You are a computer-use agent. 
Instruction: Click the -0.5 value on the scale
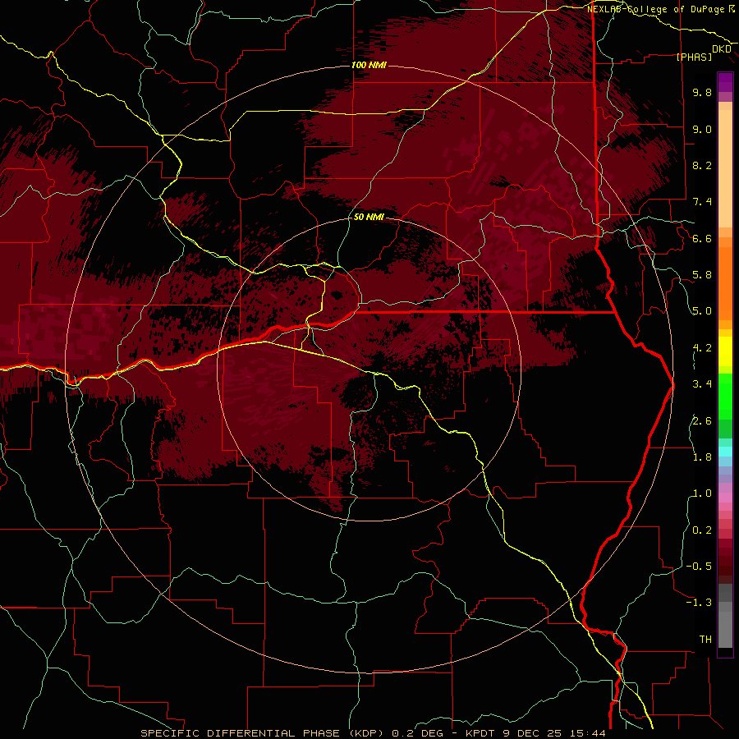tap(699, 567)
